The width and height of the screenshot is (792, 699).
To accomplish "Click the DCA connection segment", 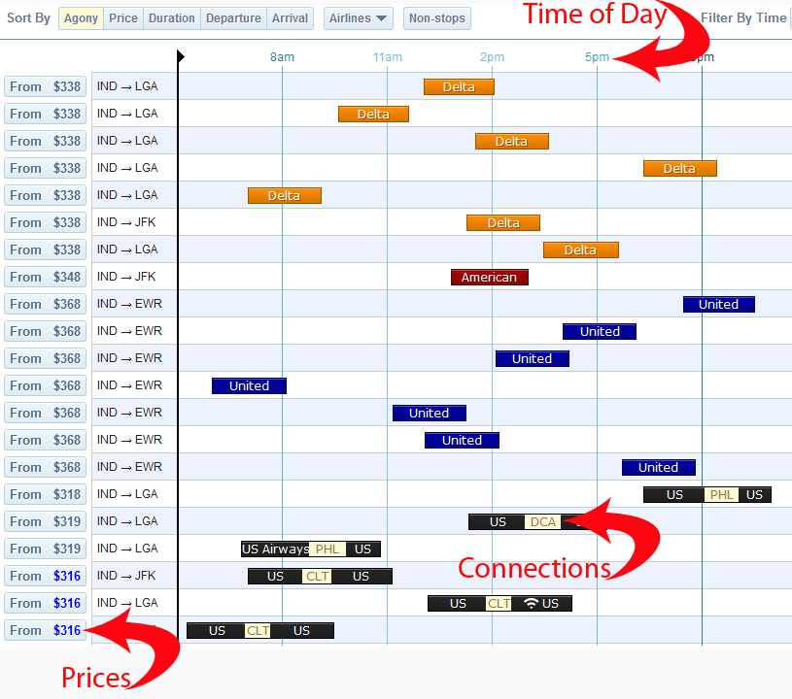I will pos(542,522).
